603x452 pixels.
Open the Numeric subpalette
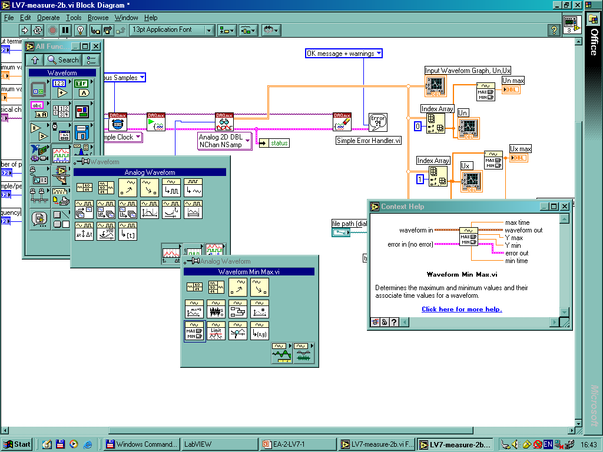coord(61,89)
